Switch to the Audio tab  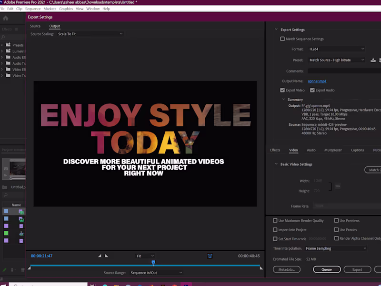click(311, 150)
